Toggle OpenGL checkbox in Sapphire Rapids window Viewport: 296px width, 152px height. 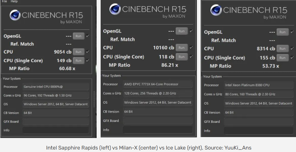88,36
